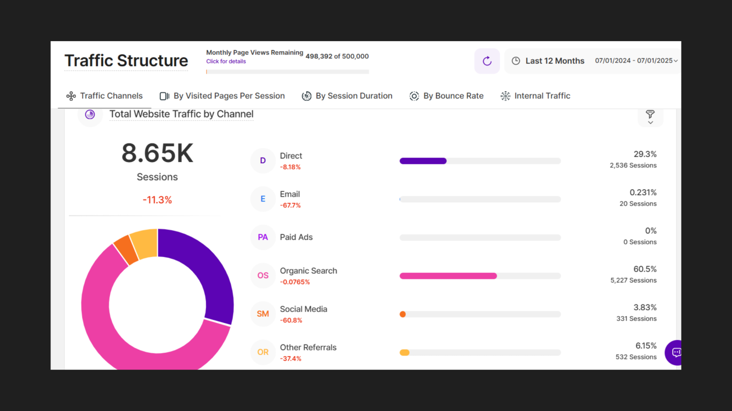Click the Direct channel 'D' icon
732x411 pixels.
(263, 161)
